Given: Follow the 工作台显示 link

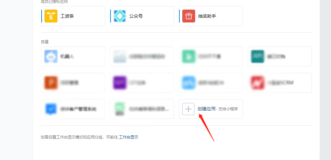Looking at the screenshot, I should click(x=128, y=137).
